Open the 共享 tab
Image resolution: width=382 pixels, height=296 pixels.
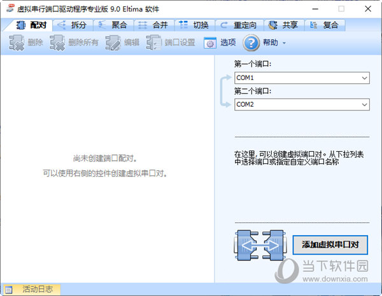click(284, 25)
